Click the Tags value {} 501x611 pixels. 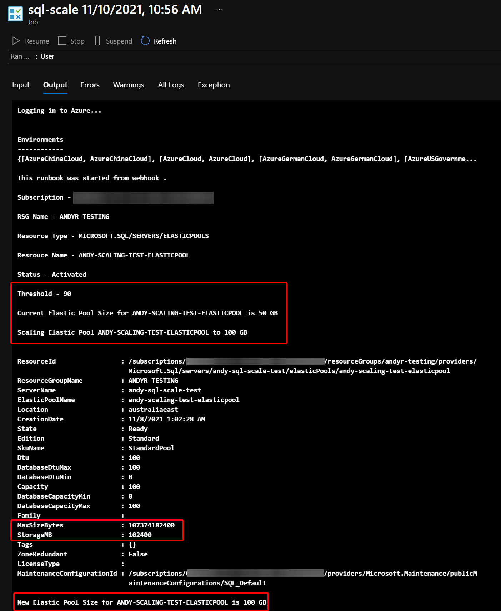(132, 545)
